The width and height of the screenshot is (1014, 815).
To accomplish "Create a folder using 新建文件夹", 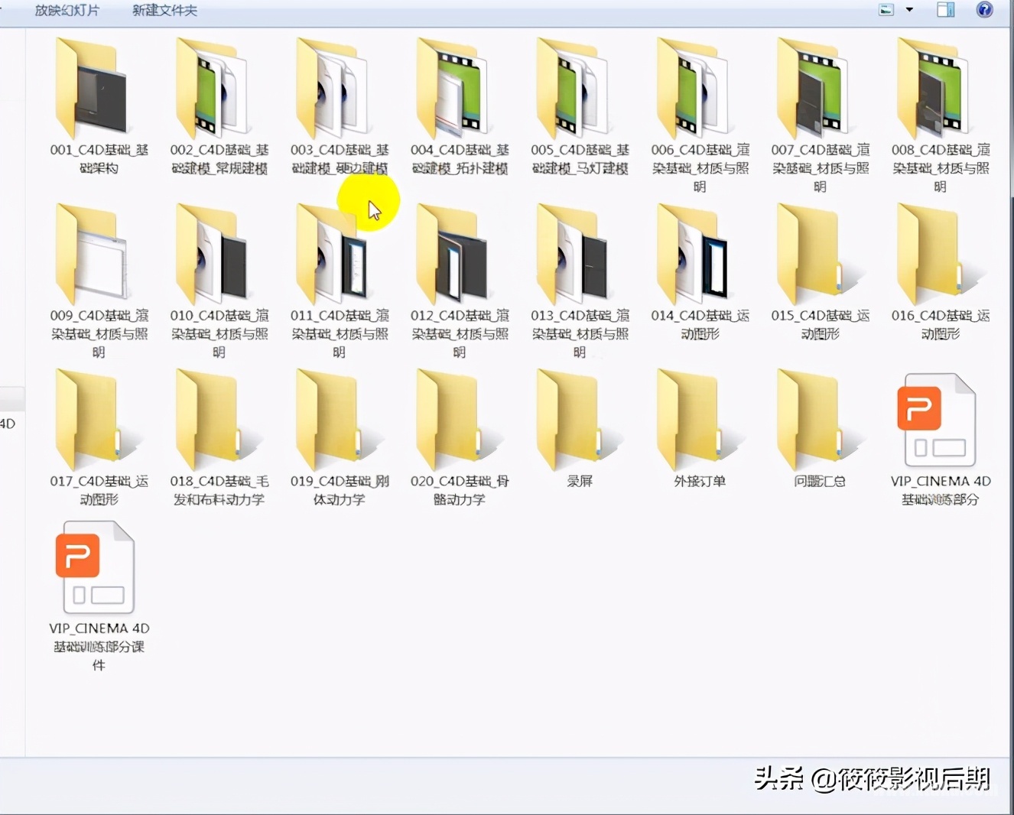I will [164, 11].
